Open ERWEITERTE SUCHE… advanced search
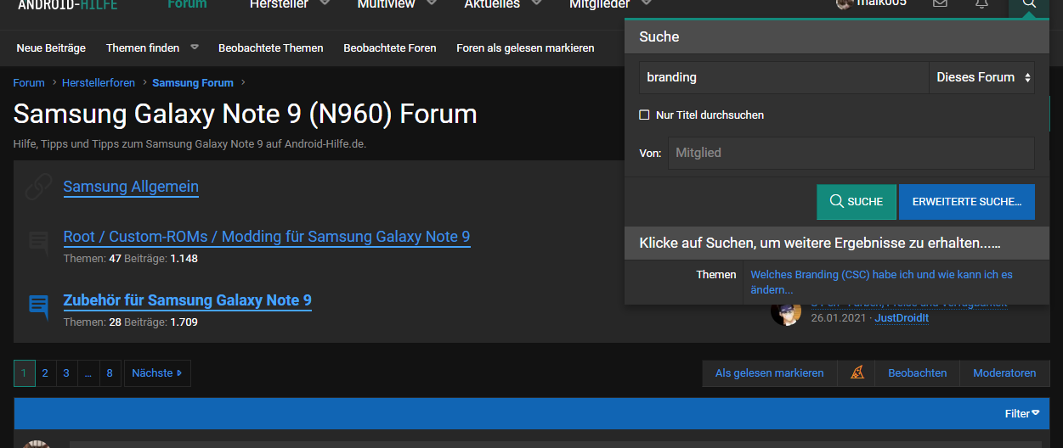This screenshot has height=448, width=1063. (x=967, y=202)
